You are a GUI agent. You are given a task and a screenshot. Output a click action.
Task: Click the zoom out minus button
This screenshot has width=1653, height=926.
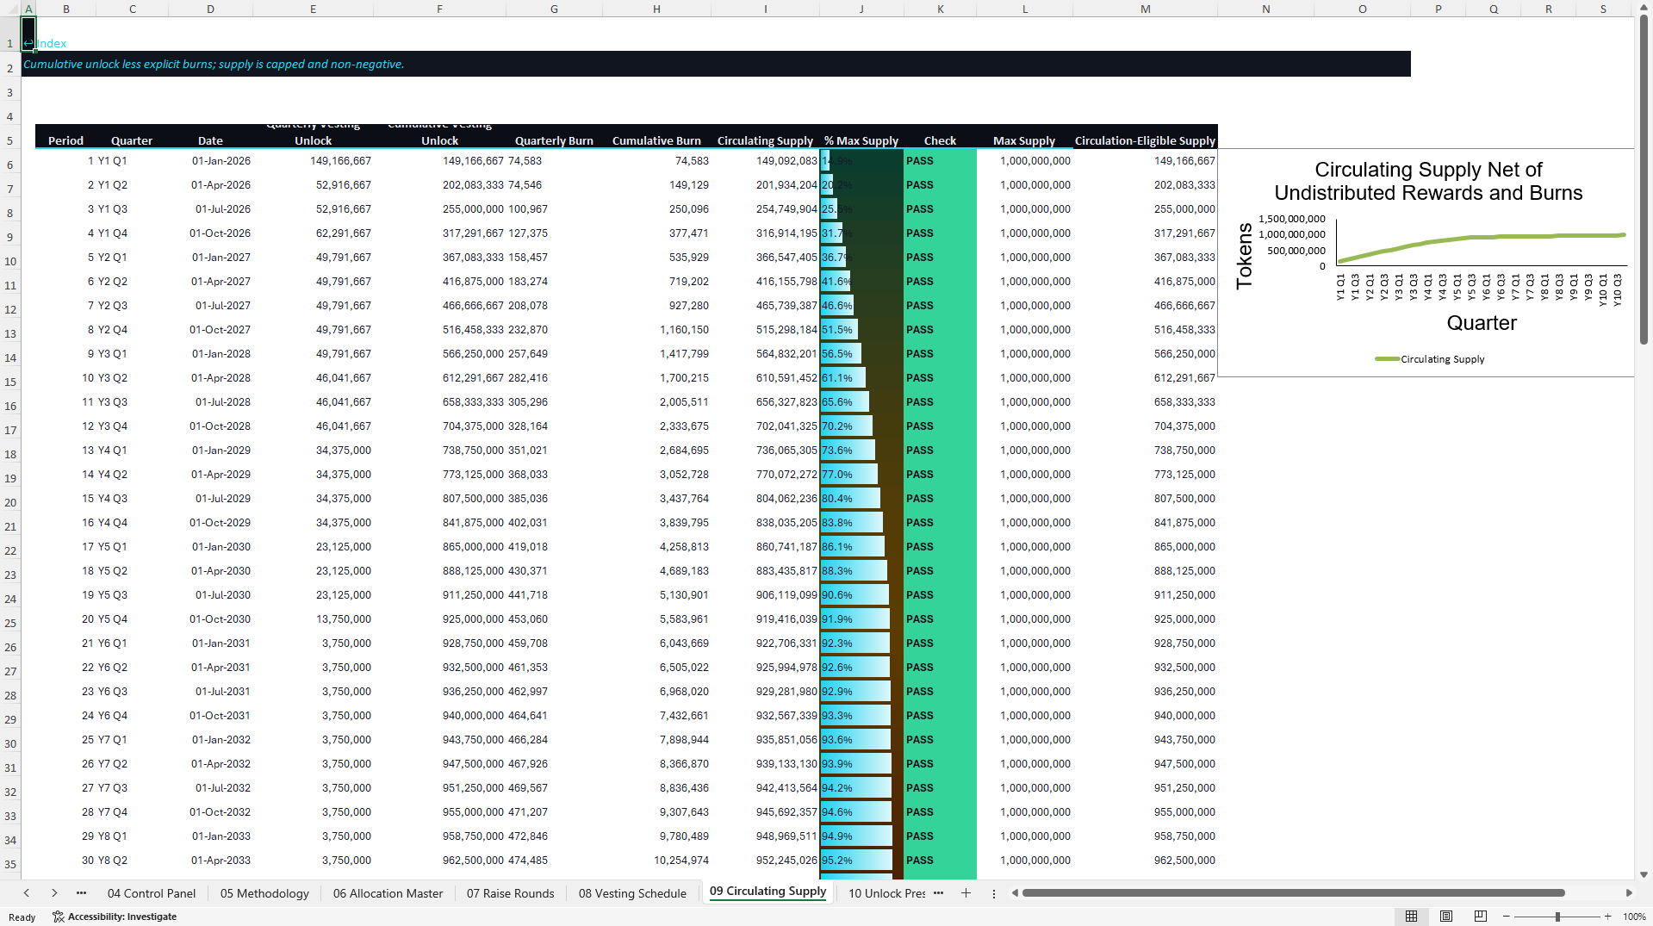coord(1507,917)
